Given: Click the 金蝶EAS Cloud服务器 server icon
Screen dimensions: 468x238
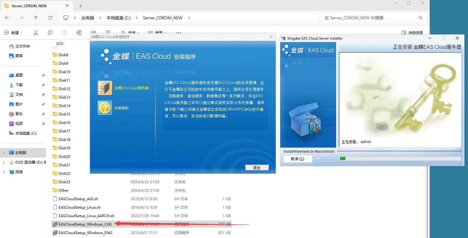Looking at the screenshot, I should click(x=105, y=88).
